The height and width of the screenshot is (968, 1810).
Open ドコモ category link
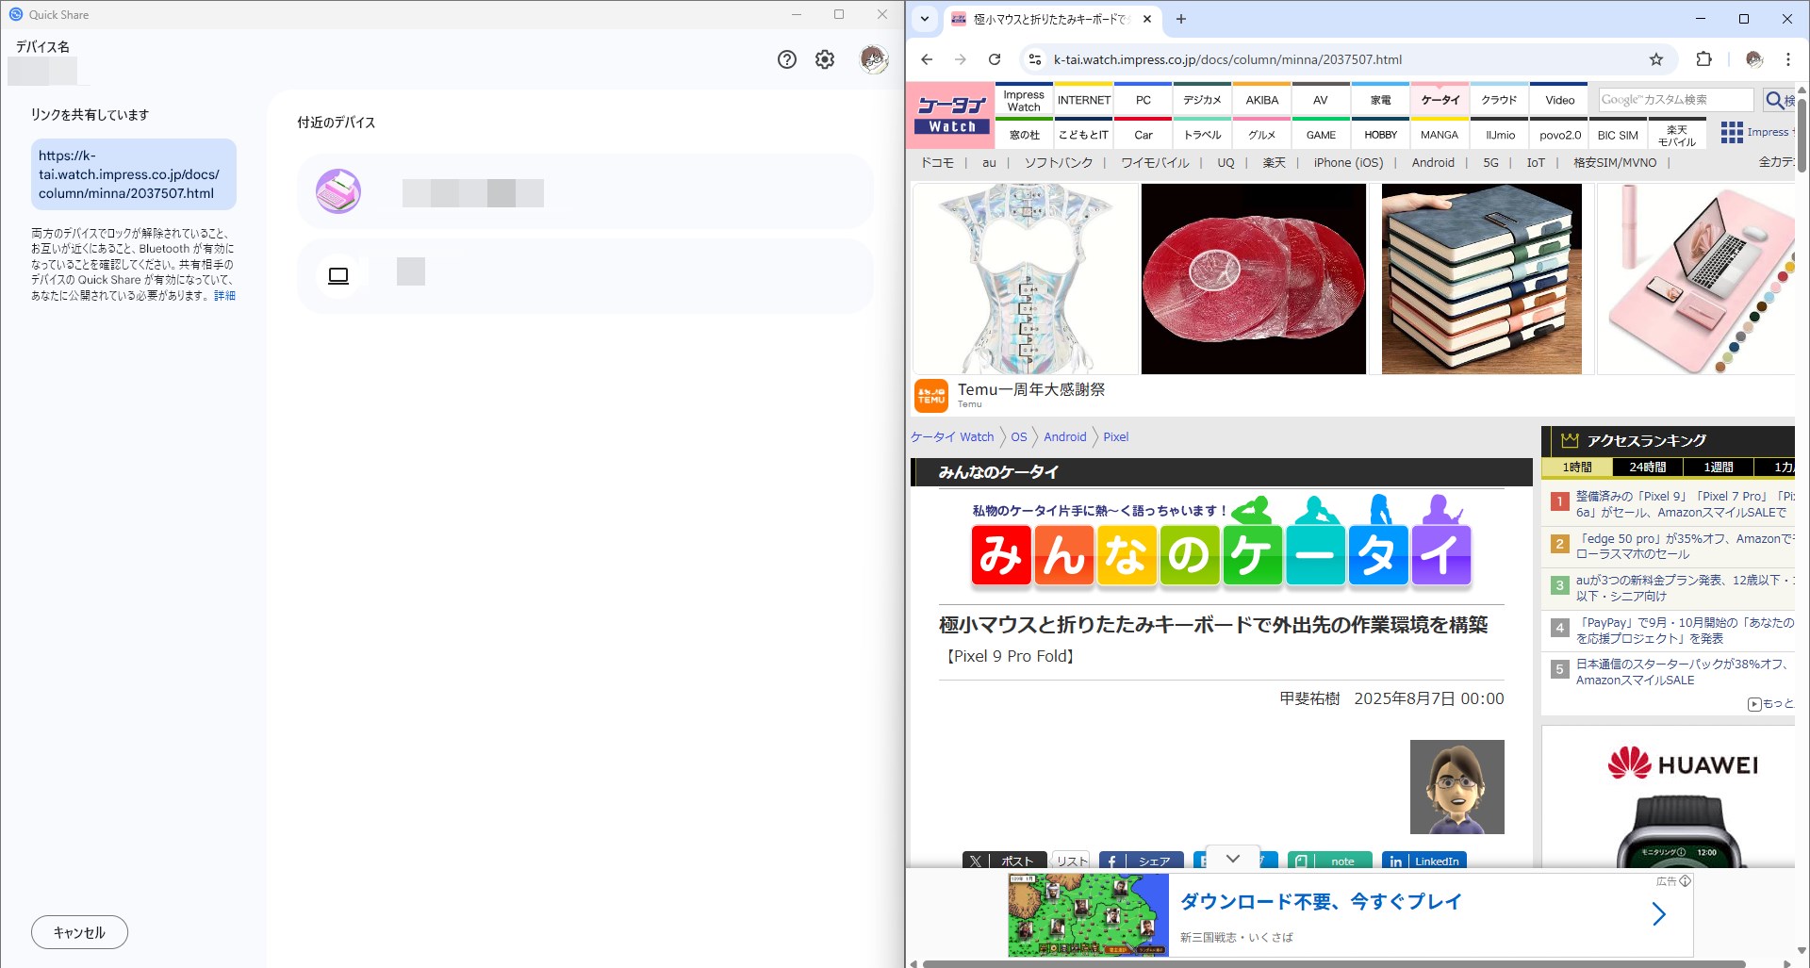click(937, 163)
